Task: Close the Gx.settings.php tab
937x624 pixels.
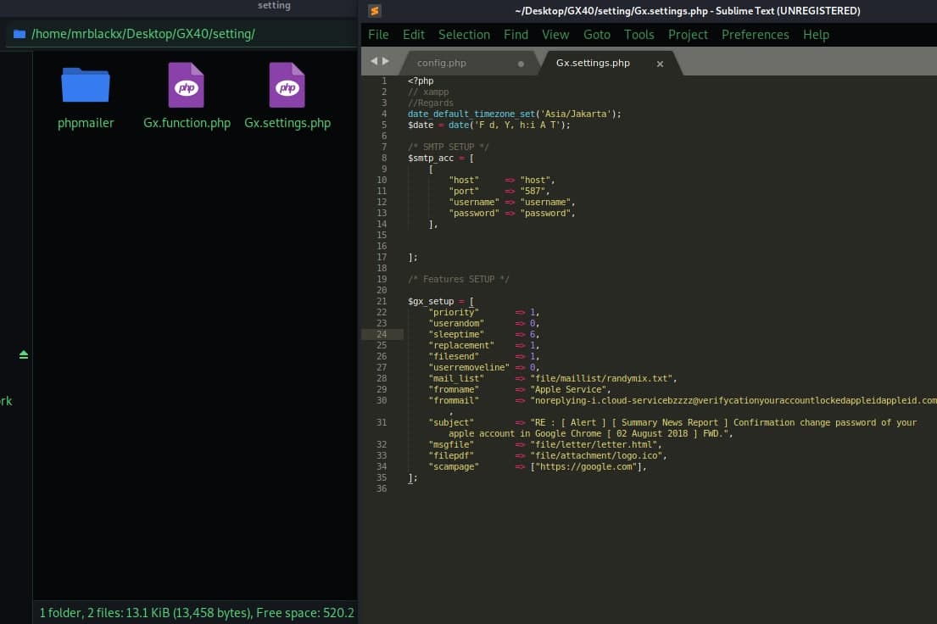Action: [660, 64]
